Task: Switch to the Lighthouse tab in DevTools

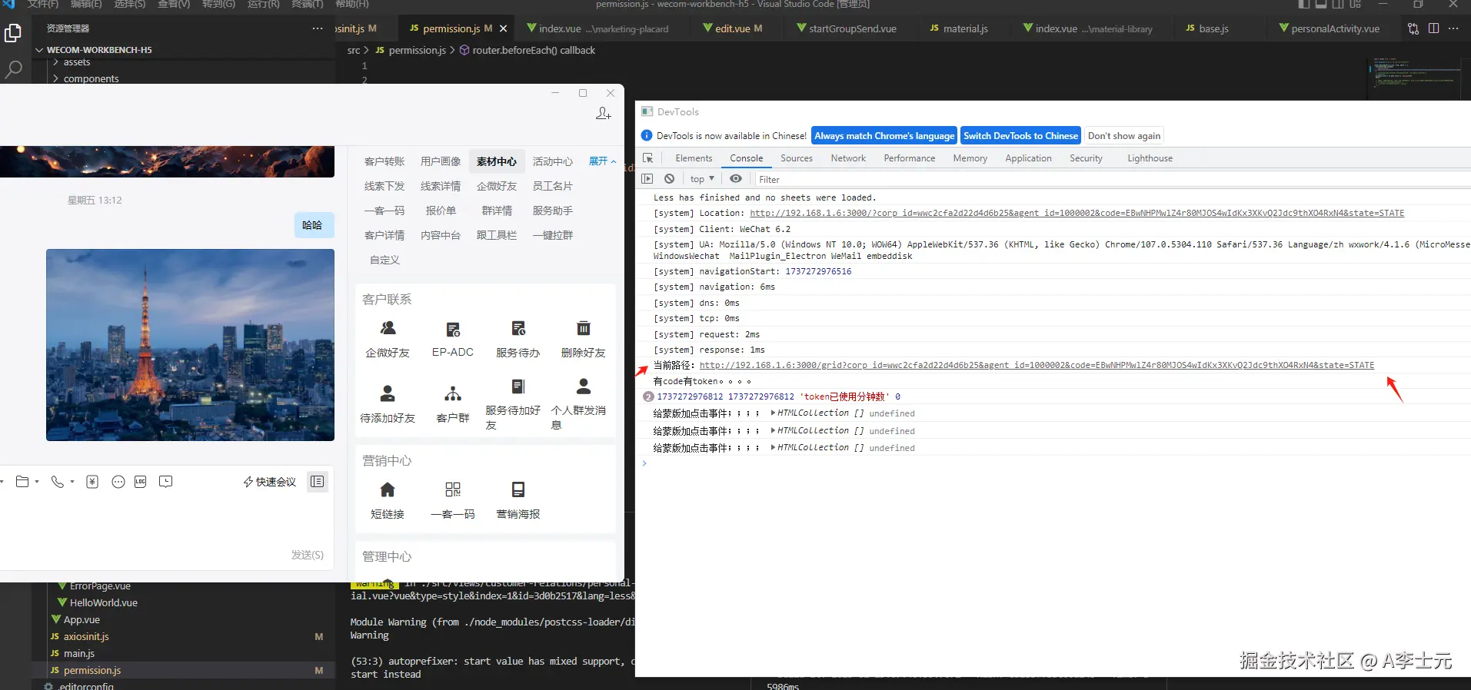Action: 1150,158
